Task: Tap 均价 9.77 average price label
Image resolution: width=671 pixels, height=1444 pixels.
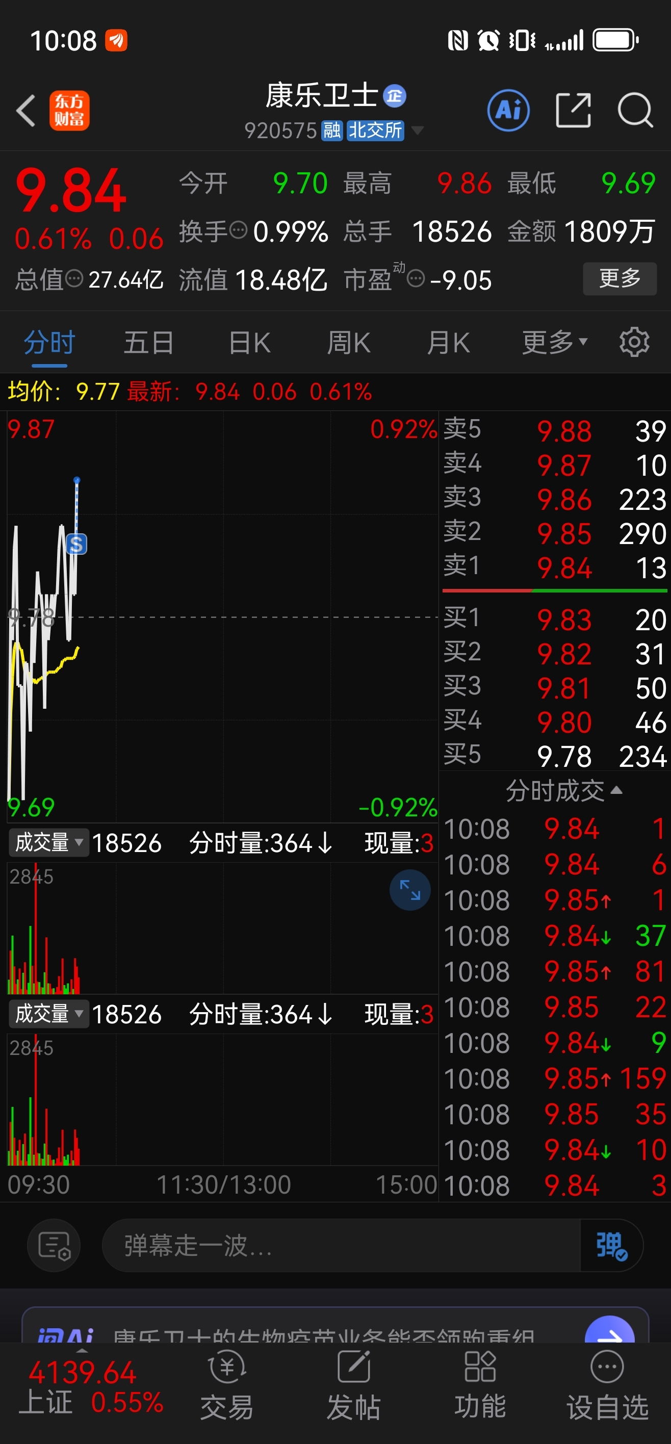Action: coord(63,391)
